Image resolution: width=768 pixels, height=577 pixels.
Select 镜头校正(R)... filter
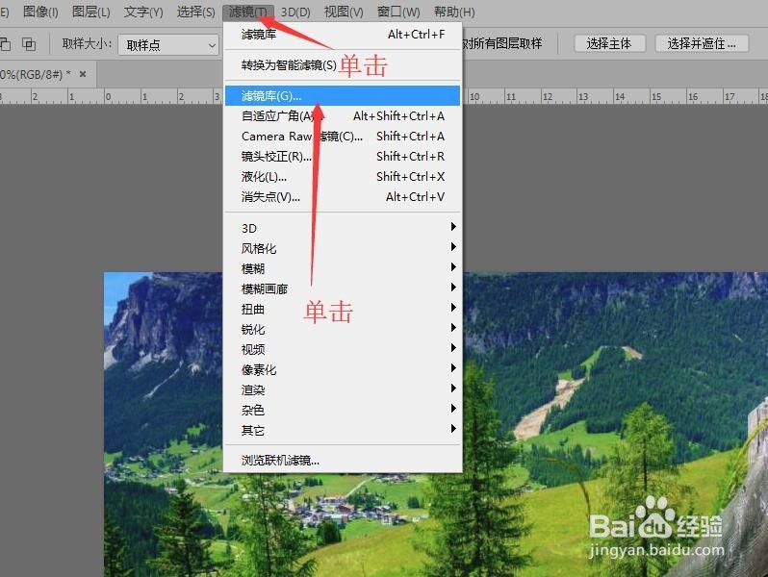click(343, 156)
